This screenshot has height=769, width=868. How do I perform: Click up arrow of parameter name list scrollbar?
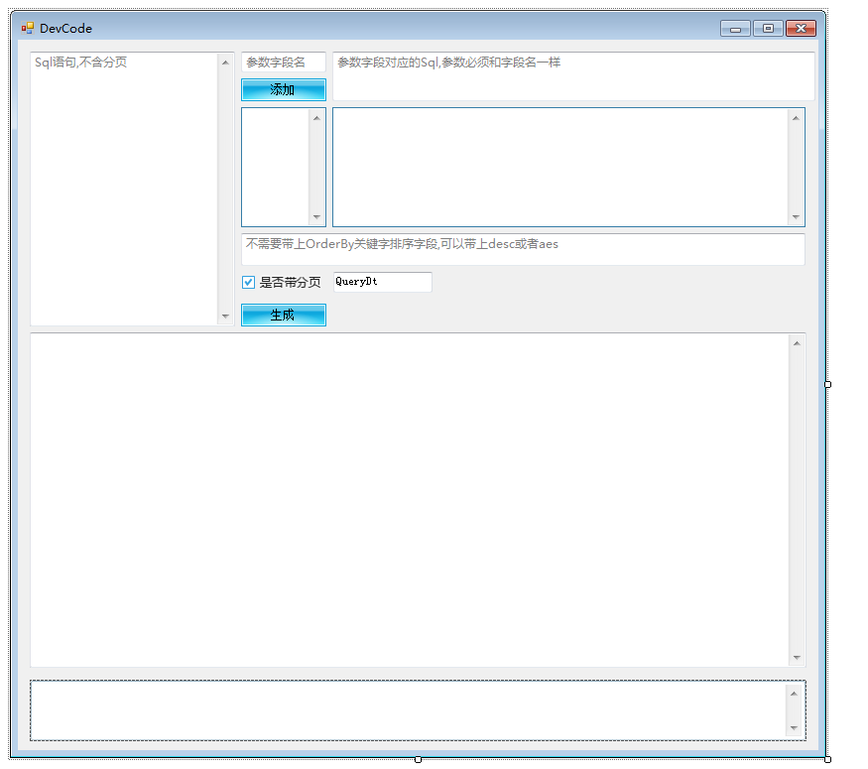pyautogui.click(x=316, y=118)
